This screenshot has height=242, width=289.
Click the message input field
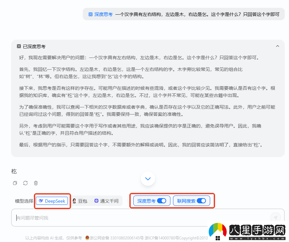pyautogui.click(x=130, y=217)
